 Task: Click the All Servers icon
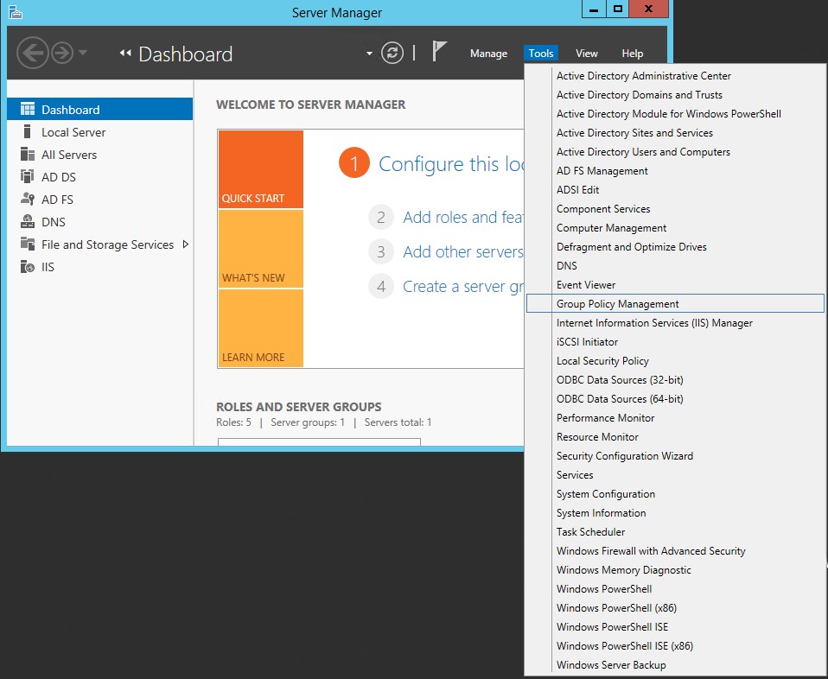point(28,155)
